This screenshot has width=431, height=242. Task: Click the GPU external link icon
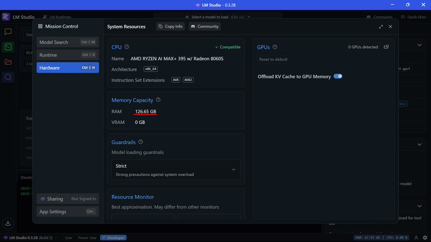[386, 47]
